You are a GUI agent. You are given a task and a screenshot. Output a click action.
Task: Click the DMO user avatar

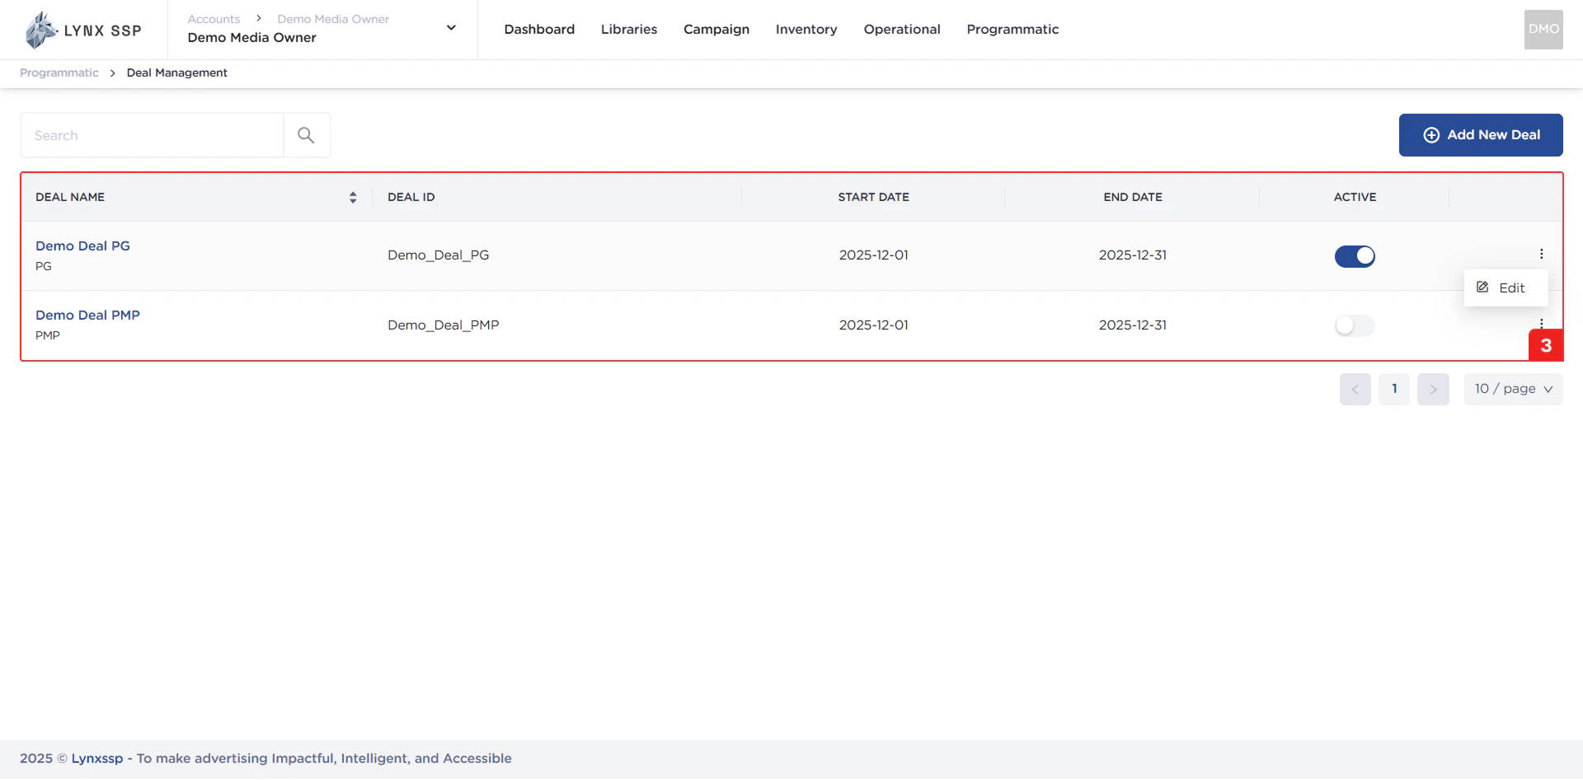click(x=1543, y=30)
